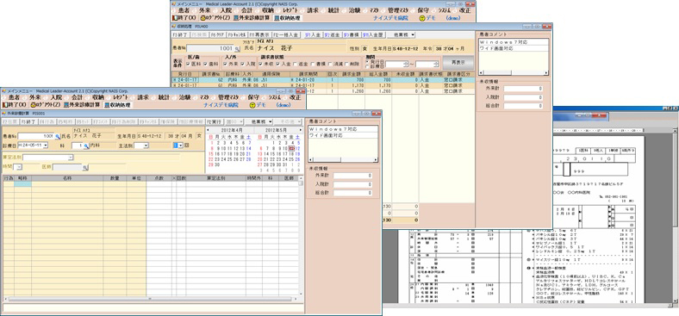Screen dimensions: 679x316
Task: Click the horizontal scrollbar of front 患者コメント list
Action: (x=343, y=160)
